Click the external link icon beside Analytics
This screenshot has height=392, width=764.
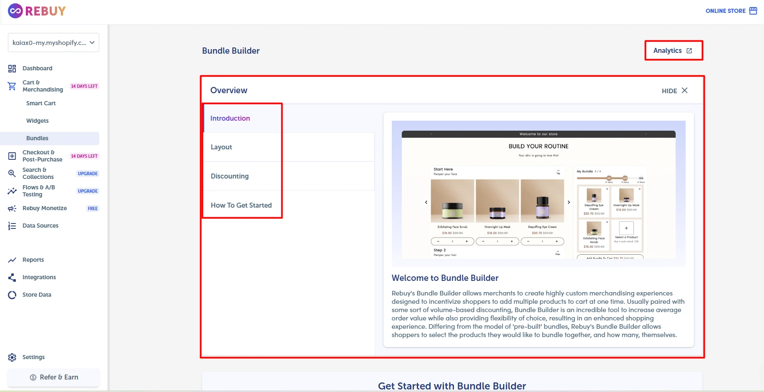pyautogui.click(x=689, y=51)
